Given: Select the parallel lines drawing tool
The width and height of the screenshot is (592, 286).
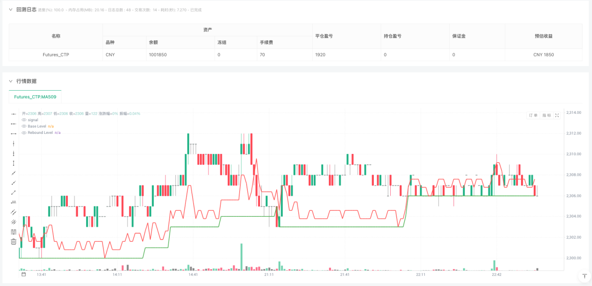Looking at the screenshot, I should pyautogui.click(x=13, y=212).
